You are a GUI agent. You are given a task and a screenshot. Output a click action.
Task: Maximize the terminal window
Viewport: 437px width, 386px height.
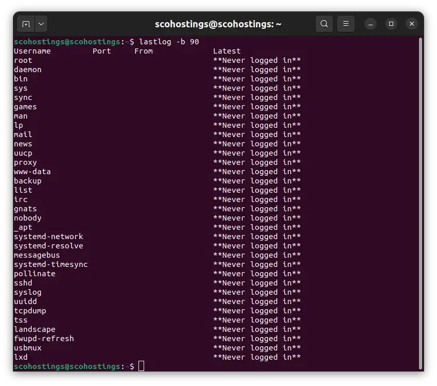click(391, 24)
